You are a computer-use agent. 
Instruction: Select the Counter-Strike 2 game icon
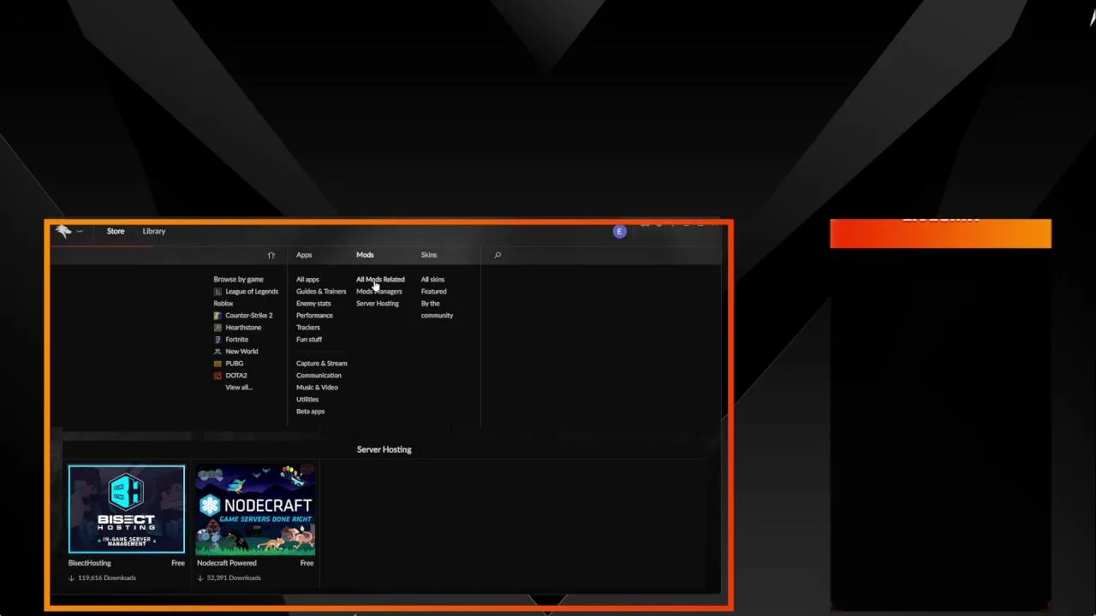coord(217,316)
